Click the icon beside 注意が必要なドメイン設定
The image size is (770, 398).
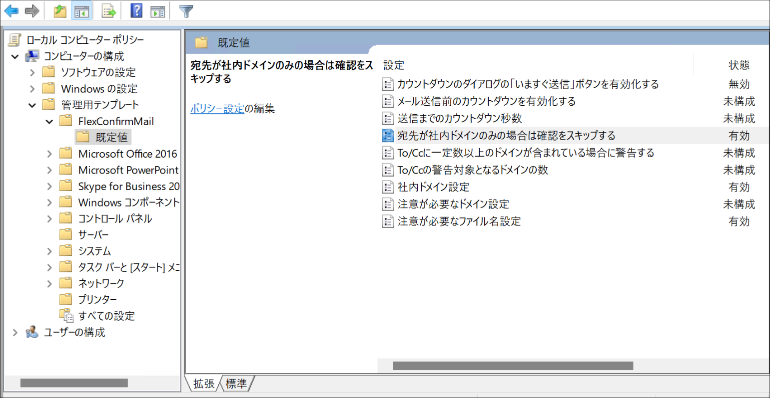(x=388, y=204)
